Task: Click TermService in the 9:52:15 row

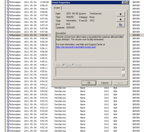Action: point(60,128)
